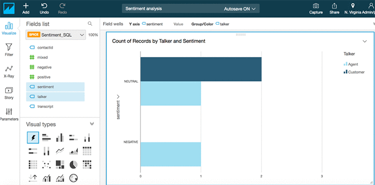
Task: Select the vertical stacked bar visual type
Action: 87,137
